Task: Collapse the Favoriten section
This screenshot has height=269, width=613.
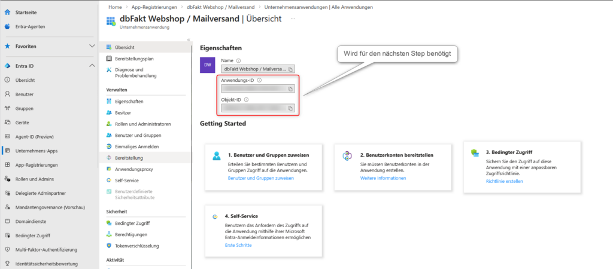Action: click(92, 46)
